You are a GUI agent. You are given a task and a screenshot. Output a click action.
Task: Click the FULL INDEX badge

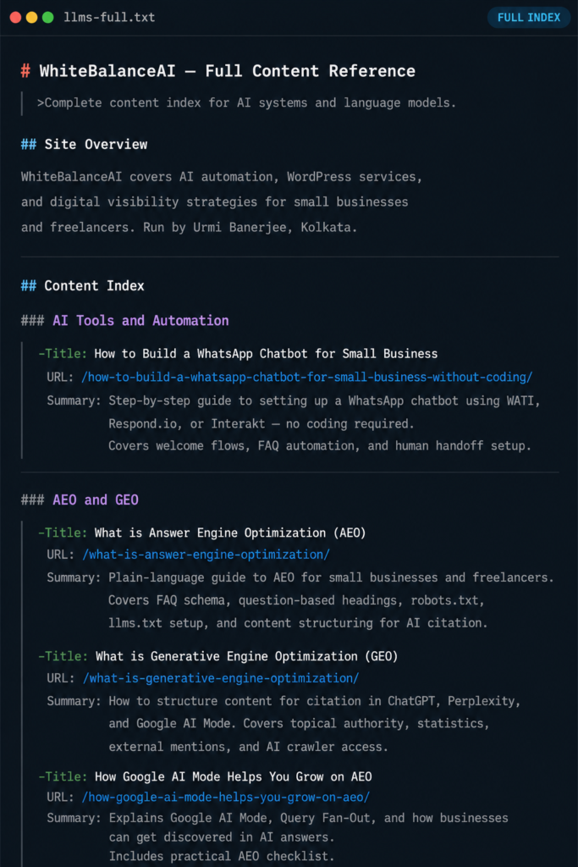coord(528,17)
